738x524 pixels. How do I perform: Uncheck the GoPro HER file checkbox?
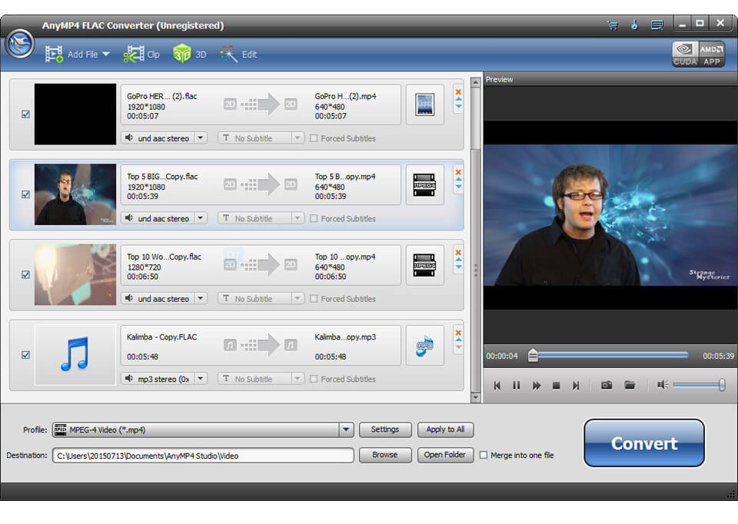[x=25, y=114]
